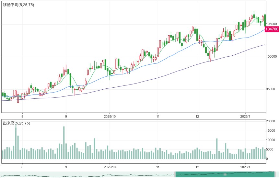
Task: Click the 11 month label under the volume chart
Action: click(158, 167)
